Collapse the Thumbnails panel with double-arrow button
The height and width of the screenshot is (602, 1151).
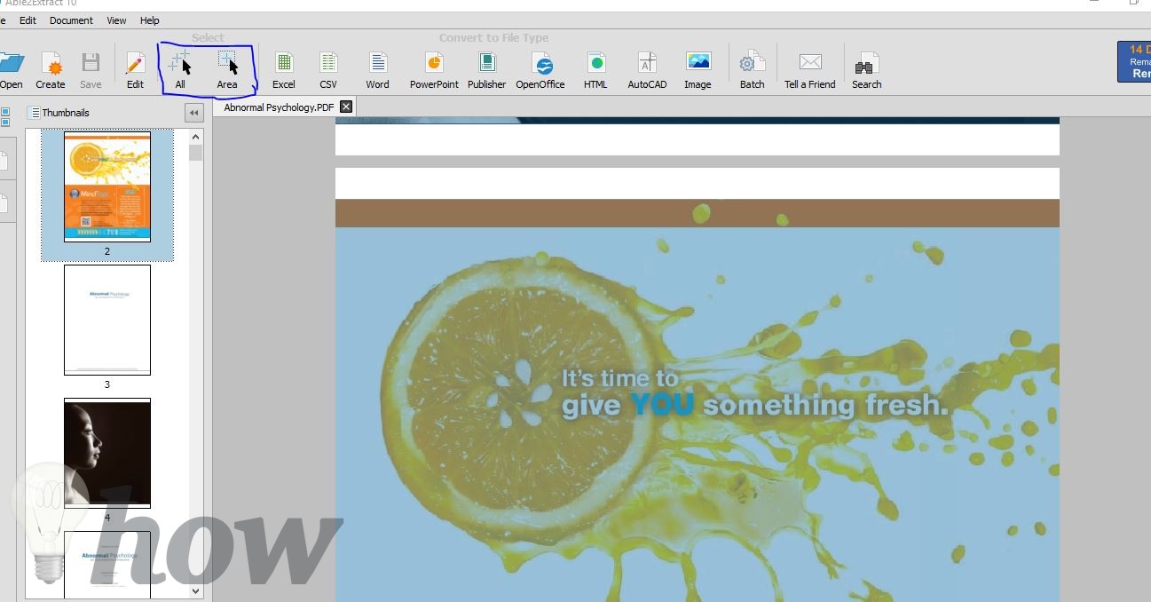pos(193,113)
